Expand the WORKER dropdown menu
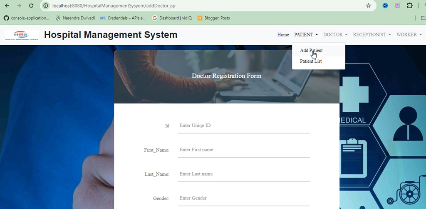Viewport: 426px width, 209px height. tap(409, 34)
